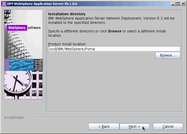Click the clock image in the sidebar

(x=17, y=85)
